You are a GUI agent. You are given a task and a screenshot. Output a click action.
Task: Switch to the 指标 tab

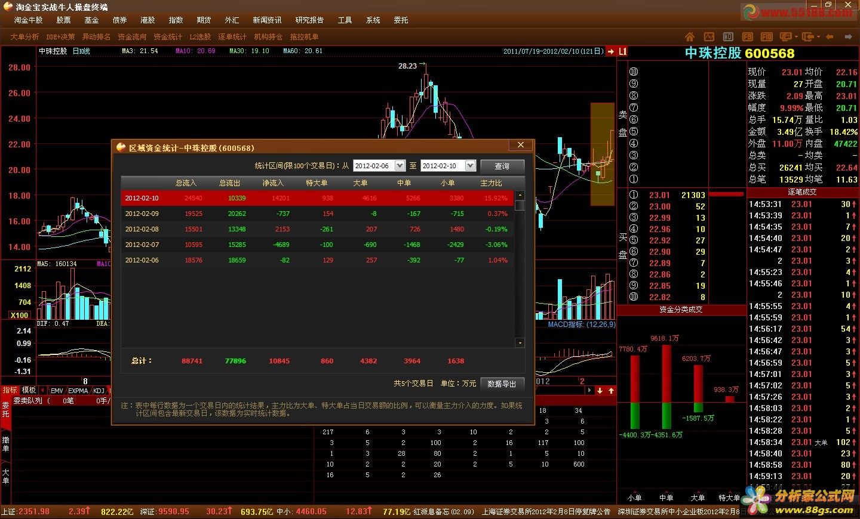coord(10,390)
